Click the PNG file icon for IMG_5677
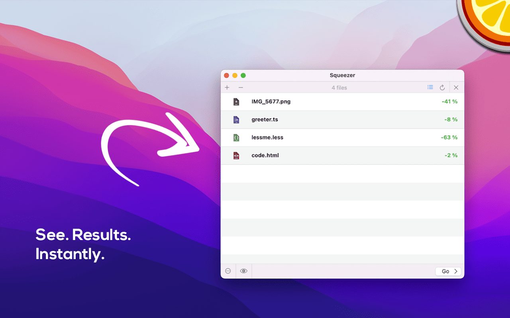 point(236,102)
